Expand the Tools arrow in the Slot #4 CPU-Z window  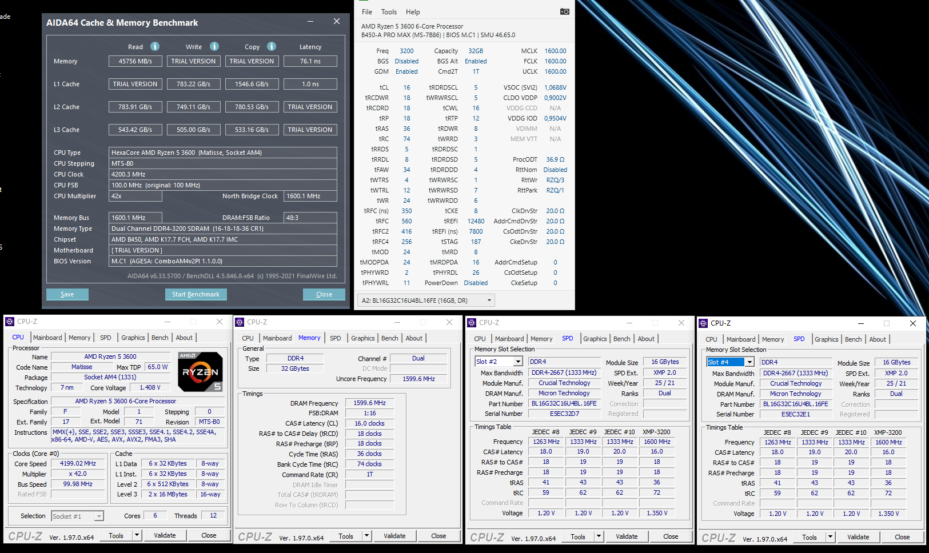[830, 537]
